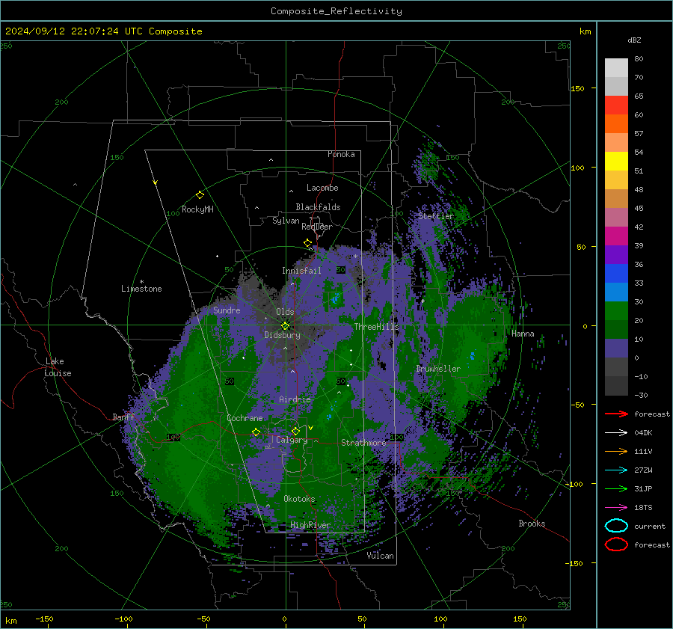Click the Blackfalds city label
The width and height of the screenshot is (673, 629).
[318, 207]
